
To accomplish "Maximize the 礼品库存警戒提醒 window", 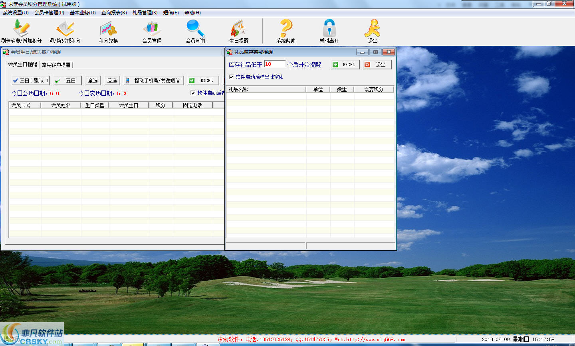I will 375,52.
